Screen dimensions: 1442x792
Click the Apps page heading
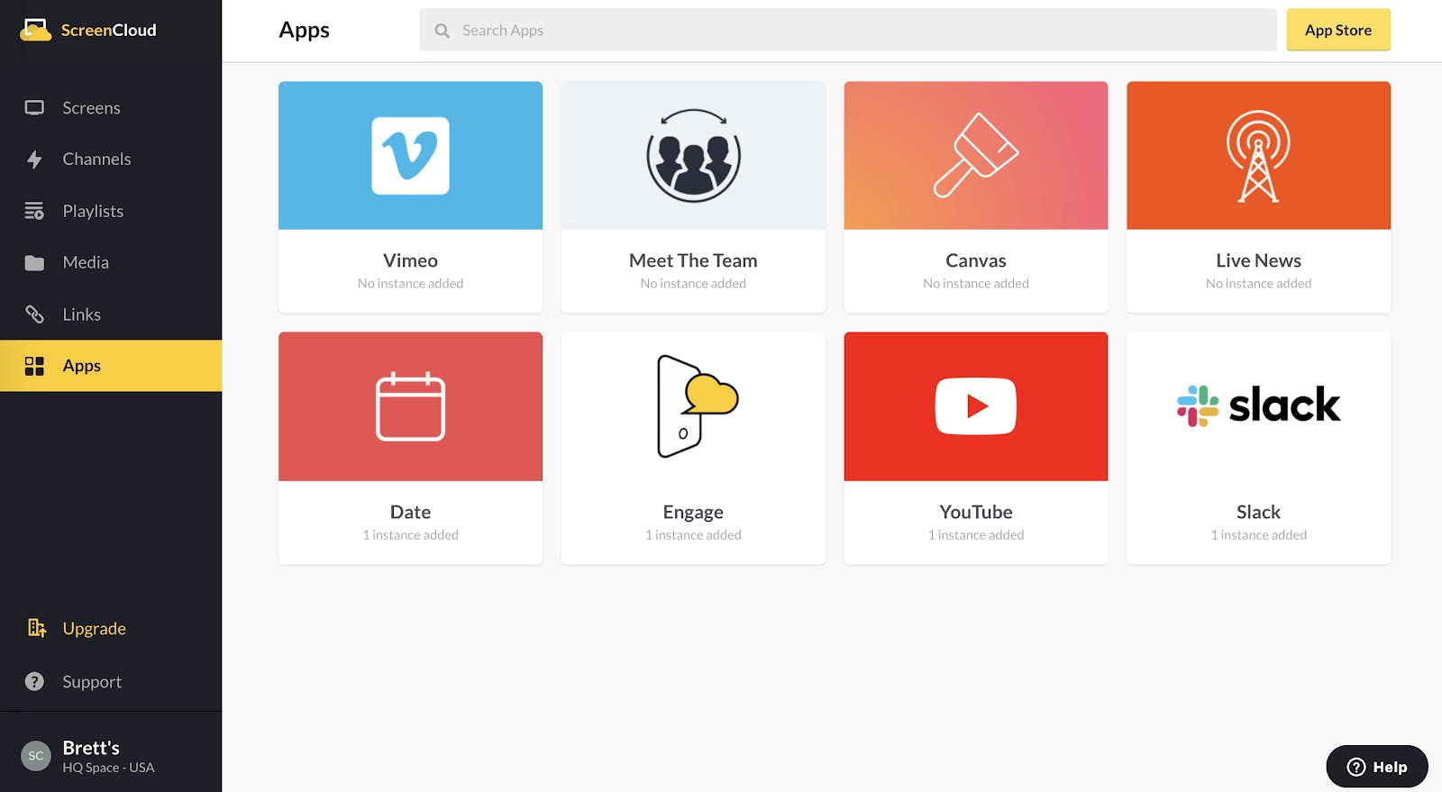pos(304,31)
